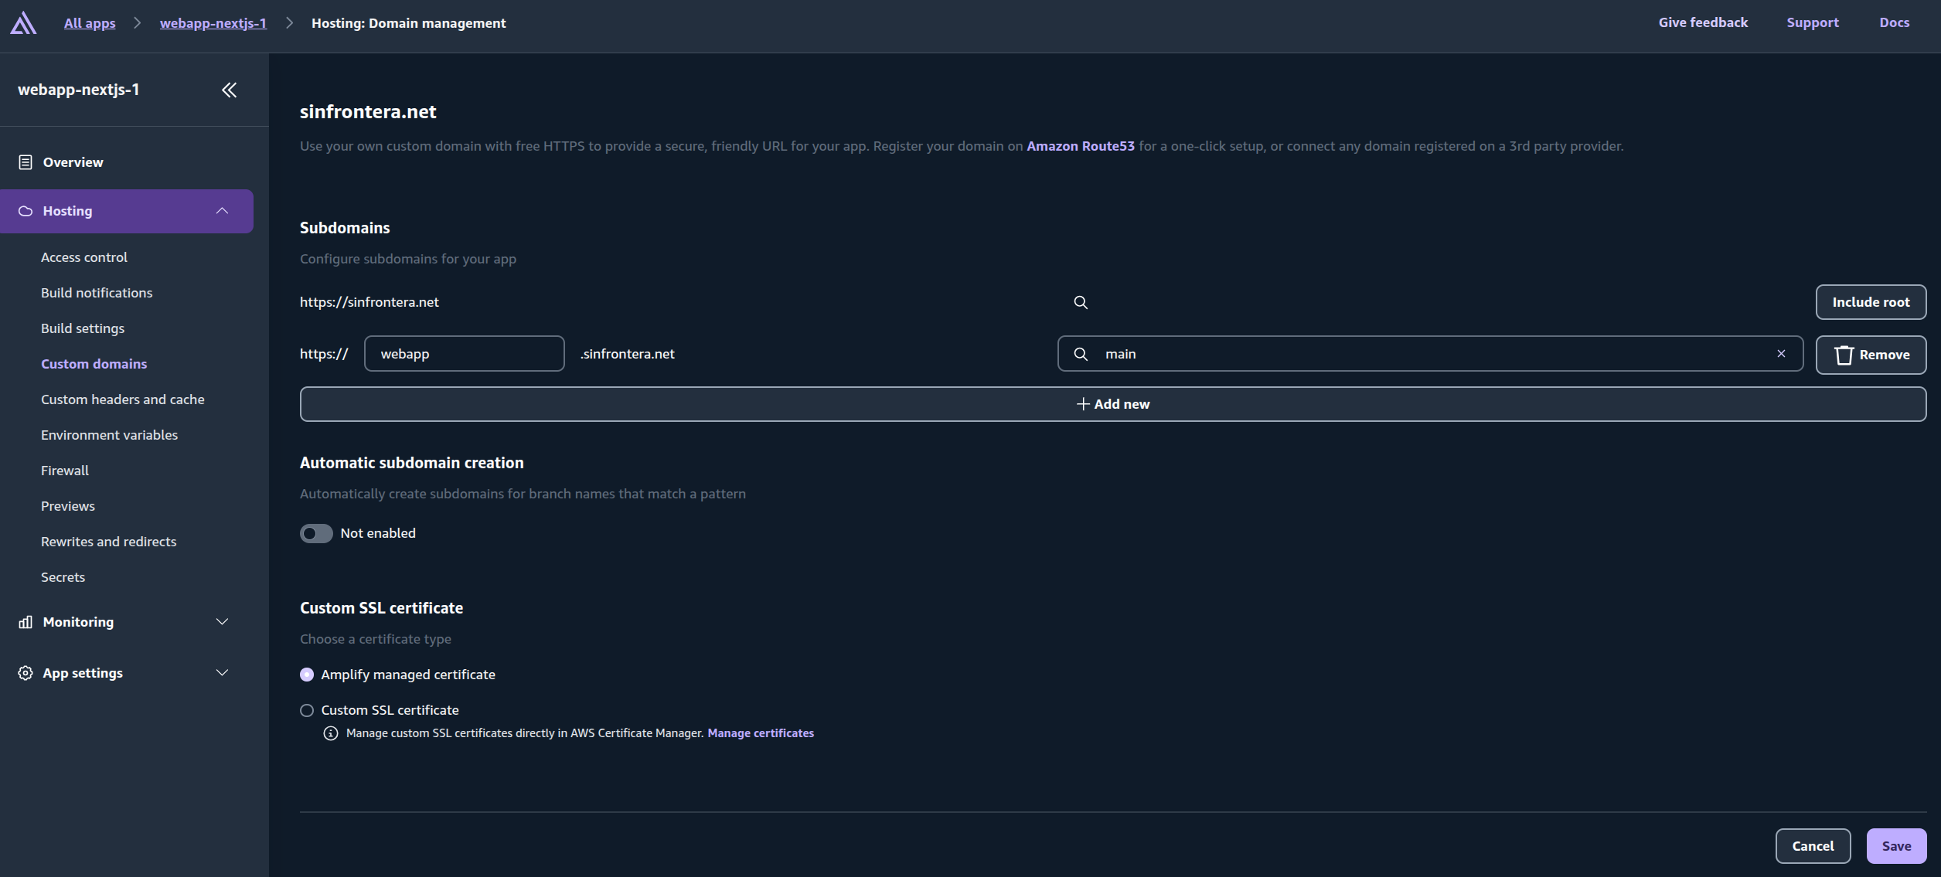The height and width of the screenshot is (877, 1941).
Task: Click the search icon beside root domain
Action: 1081,302
